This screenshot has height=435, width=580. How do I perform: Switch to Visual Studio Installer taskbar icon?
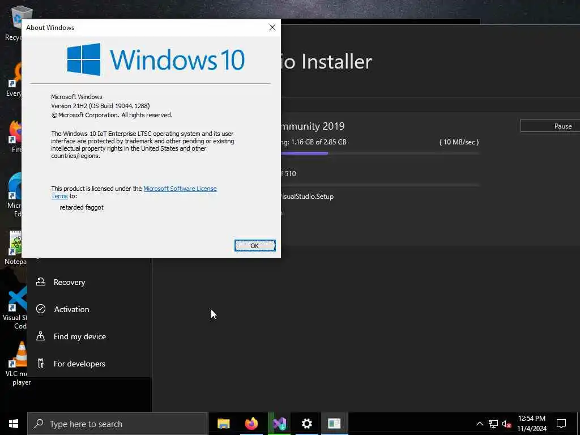tap(279, 424)
